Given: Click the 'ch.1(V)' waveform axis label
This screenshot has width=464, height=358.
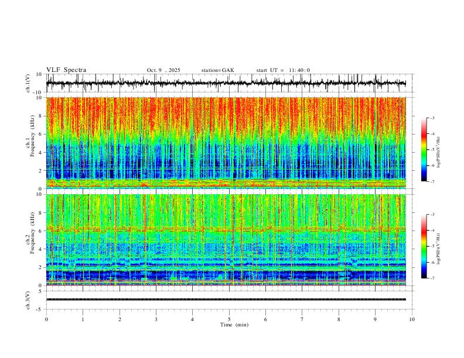Looking at the screenshot, I should (28, 83).
